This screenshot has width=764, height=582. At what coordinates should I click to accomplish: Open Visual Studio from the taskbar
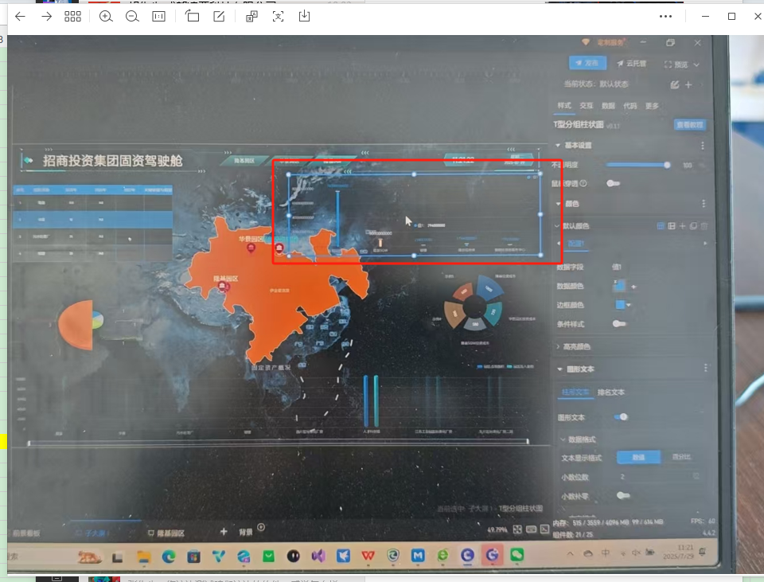(x=318, y=556)
